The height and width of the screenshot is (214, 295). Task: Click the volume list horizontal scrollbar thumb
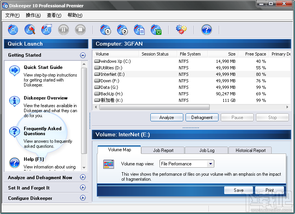pos(154,107)
